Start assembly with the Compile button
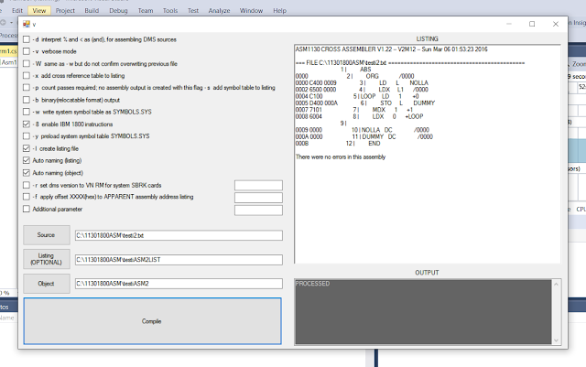This screenshot has height=367, width=586. click(x=152, y=321)
